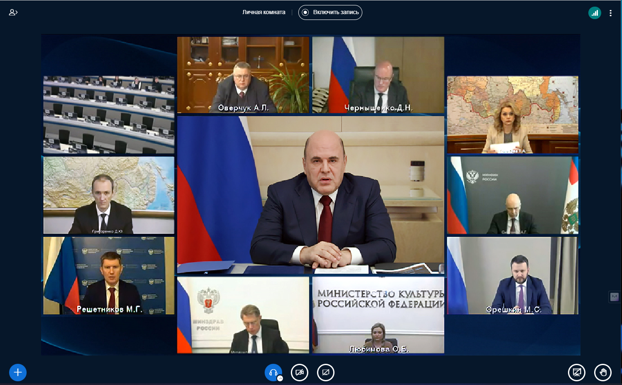Expand the arrow next to the profile icon

(16, 12)
